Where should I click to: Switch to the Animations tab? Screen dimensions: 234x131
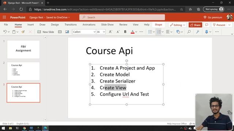pyautogui.click(x=89, y=25)
